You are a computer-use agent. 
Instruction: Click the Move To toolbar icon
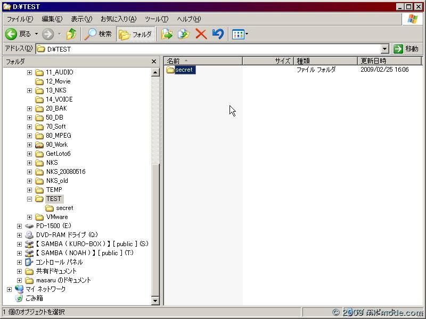tap(168, 33)
